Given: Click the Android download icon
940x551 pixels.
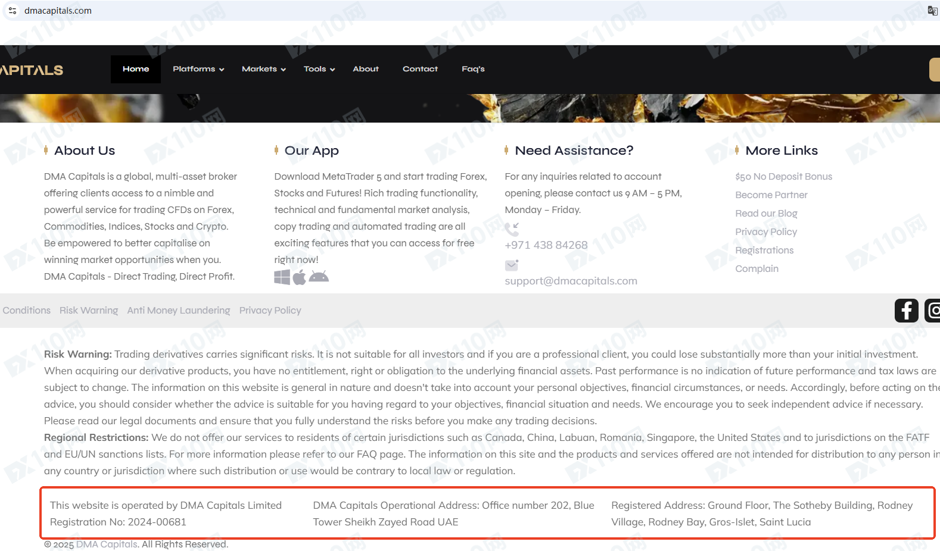Looking at the screenshot, I should [319, 277].
